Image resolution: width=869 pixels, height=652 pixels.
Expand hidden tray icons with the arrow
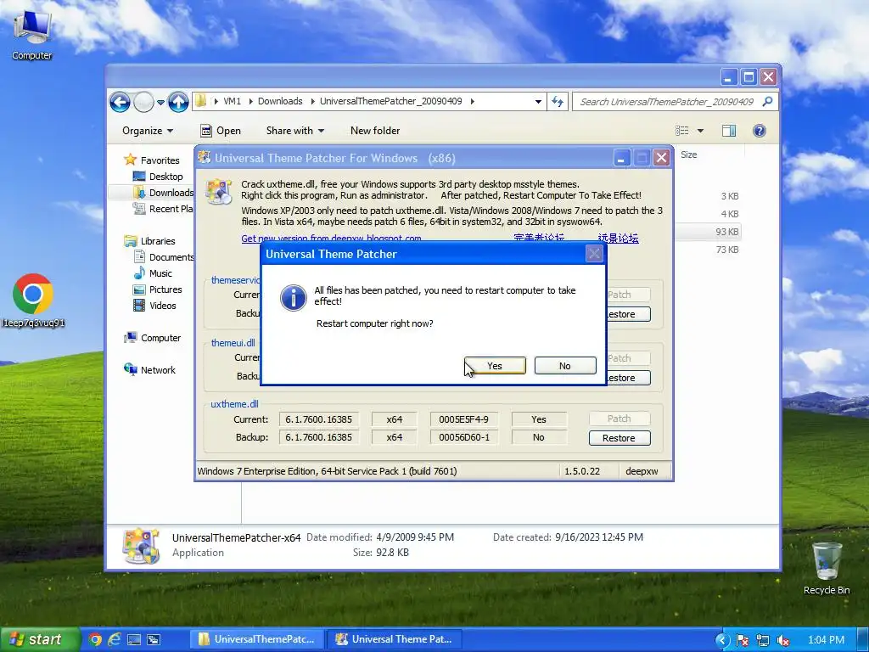coord(721,640)
